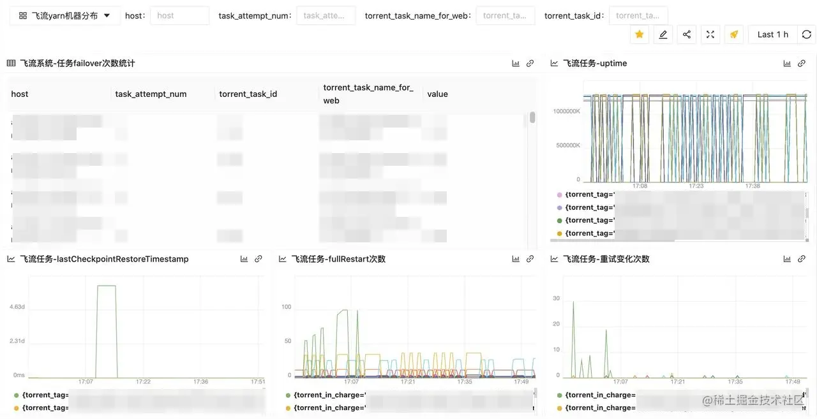The image size is (817, 419).
Task: Open chart options icon on failover次数统计 panel
Action: point(516,63)
